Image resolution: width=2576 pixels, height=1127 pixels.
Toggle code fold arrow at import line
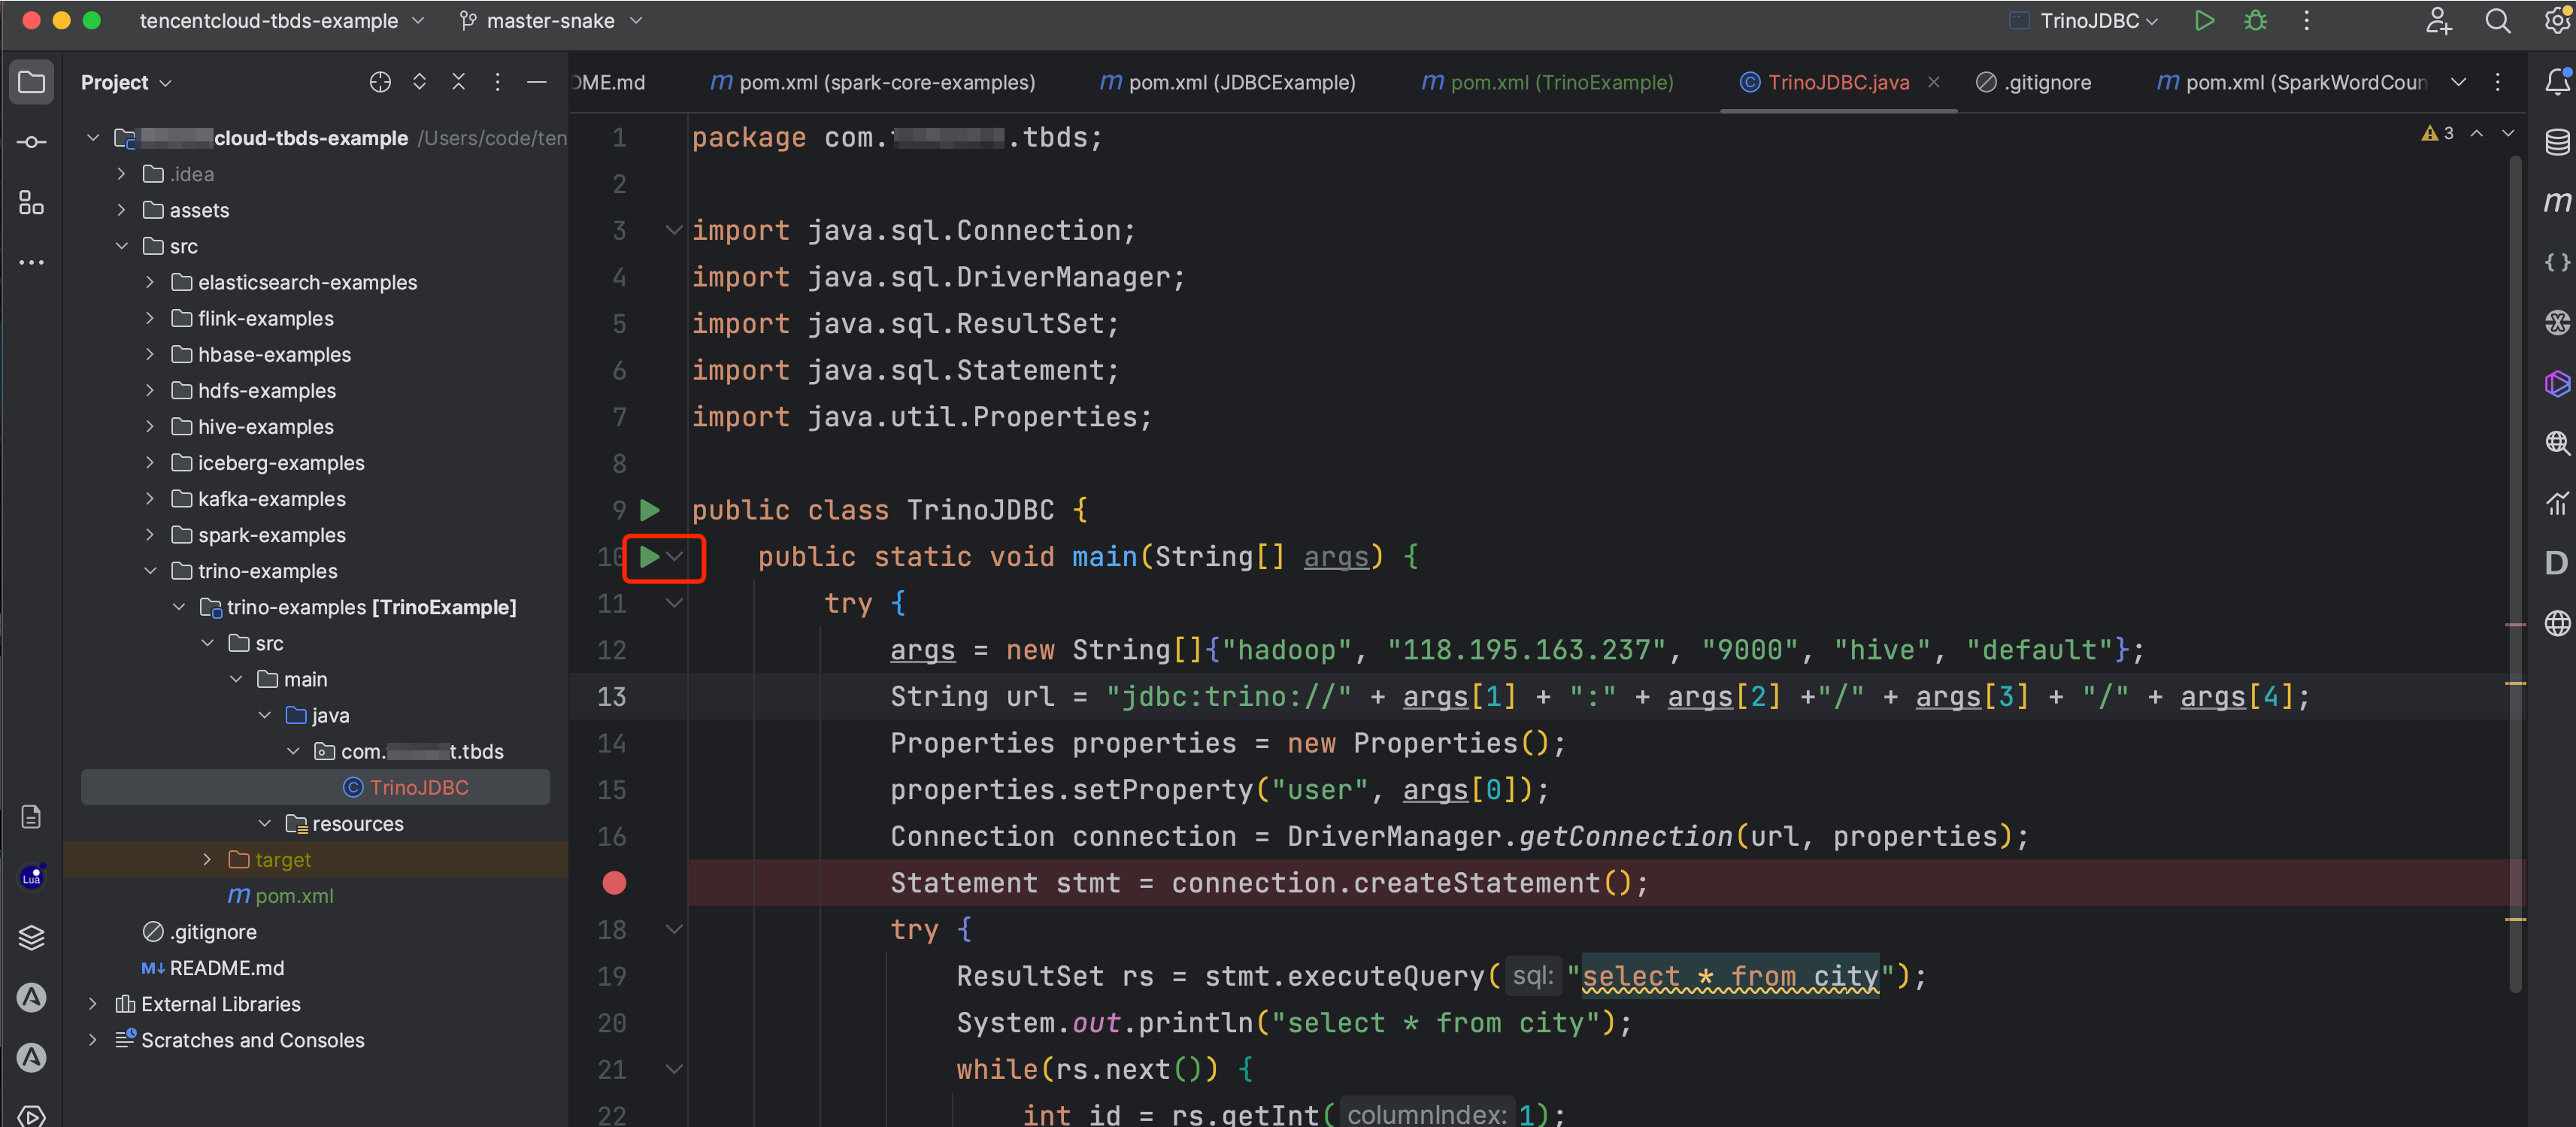[674, 231]
